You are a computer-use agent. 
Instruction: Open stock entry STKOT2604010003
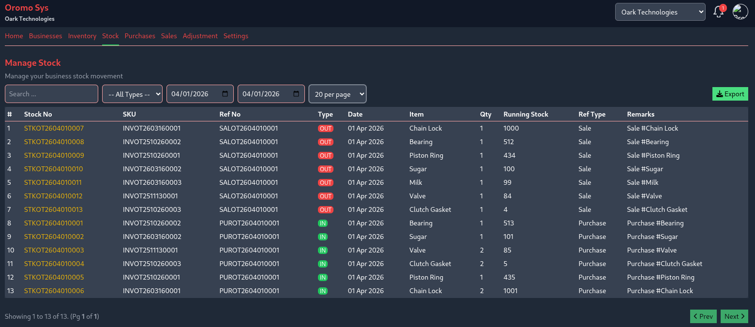pyautogui.click(x=54, y=250)
